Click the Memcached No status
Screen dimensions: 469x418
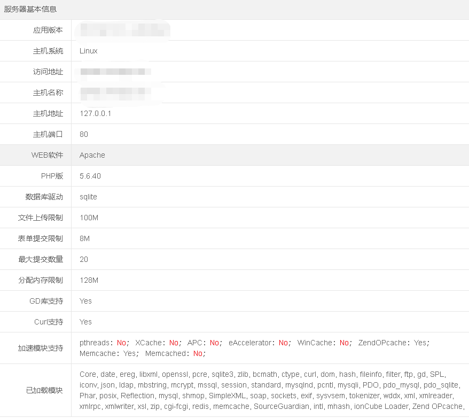click(198, 354)
